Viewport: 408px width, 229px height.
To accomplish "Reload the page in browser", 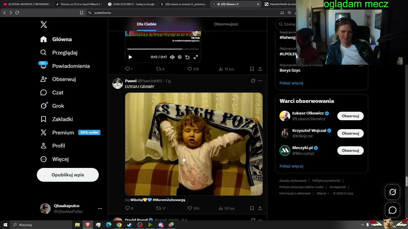I will coord(17,13).
